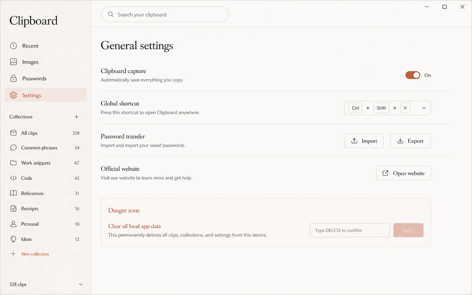Click New collection link in sidebar
The image size is (472, 295).
[35, 254]
